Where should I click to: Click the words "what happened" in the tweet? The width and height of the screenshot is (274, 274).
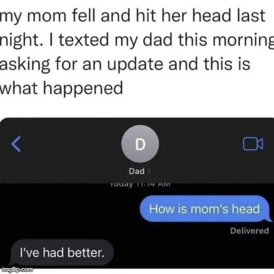tap(61, 88)
